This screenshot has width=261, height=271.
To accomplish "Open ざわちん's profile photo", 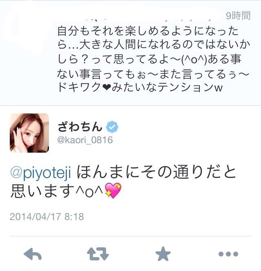I will pyautogui.click(x=29, y=133).
